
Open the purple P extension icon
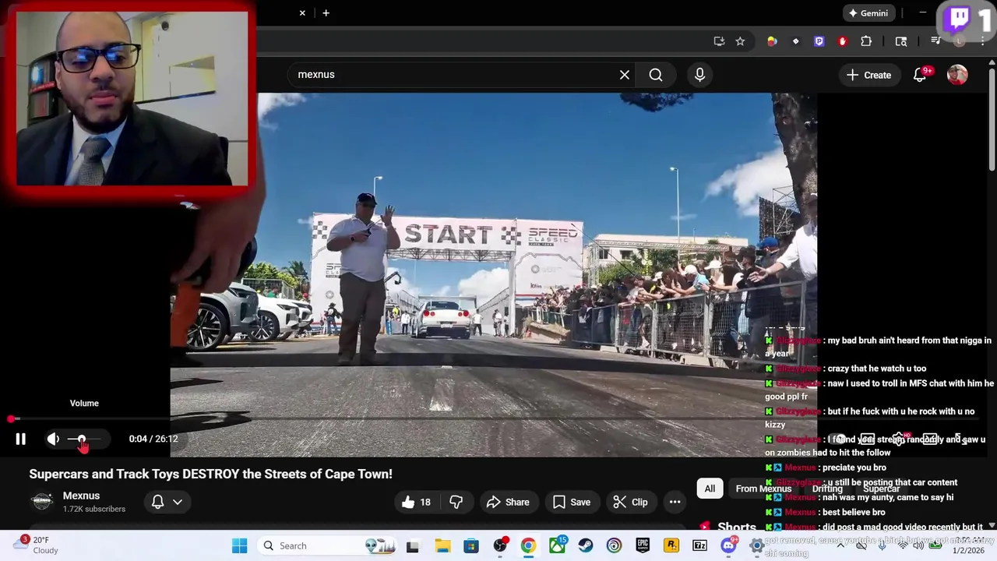[819, 41]
